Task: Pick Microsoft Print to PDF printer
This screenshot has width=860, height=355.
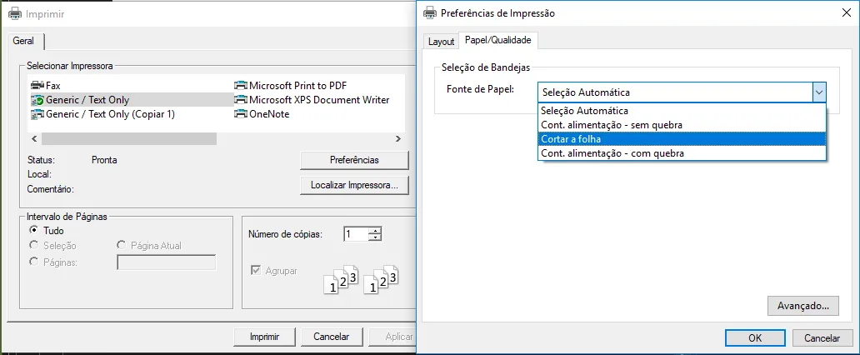Action: tap(290, 86)
